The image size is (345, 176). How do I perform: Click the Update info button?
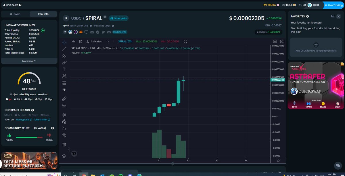pyautogui.click(x=120, y=32)
